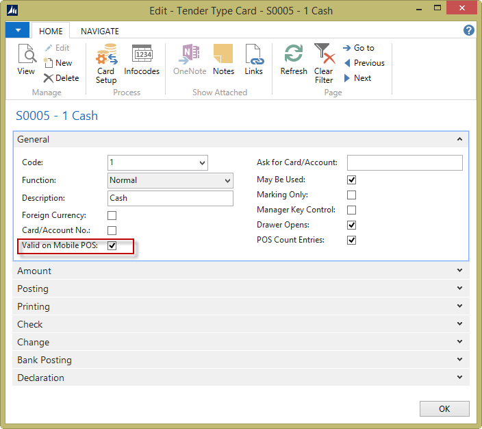Uncheck the Valid on Mobile POS checkbox
The image size is (482, 429).
tap(112, 246)
